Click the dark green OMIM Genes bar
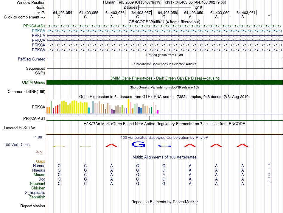 click(164, 82)
